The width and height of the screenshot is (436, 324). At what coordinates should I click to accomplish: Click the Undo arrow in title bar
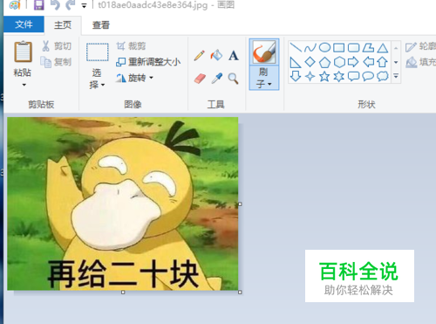tap(55, 4)
